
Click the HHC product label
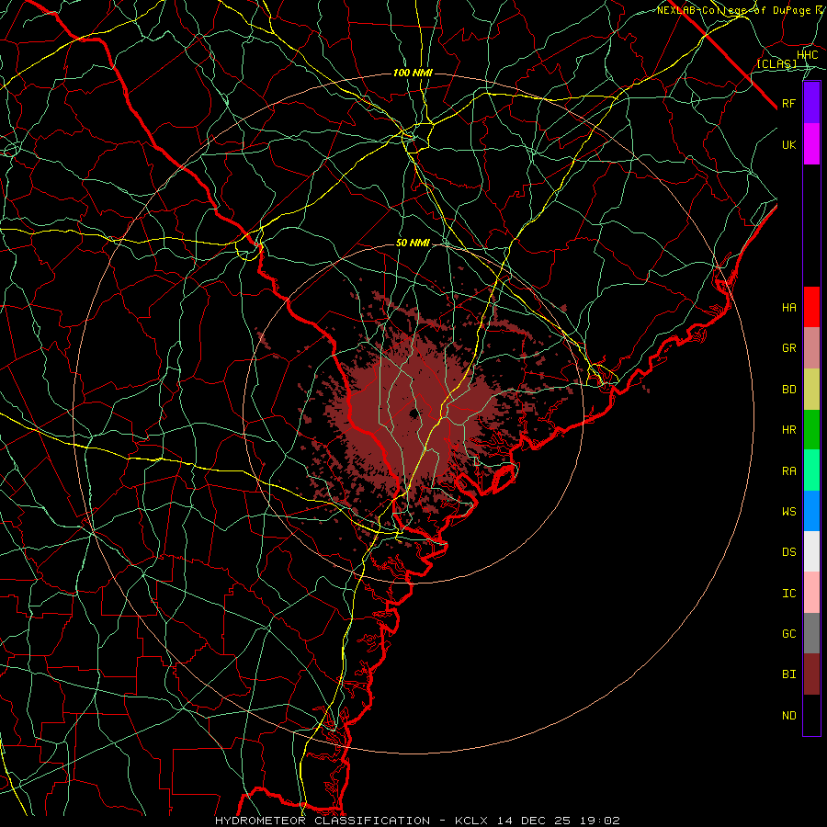pyautogui.click(x=808, y=55)
